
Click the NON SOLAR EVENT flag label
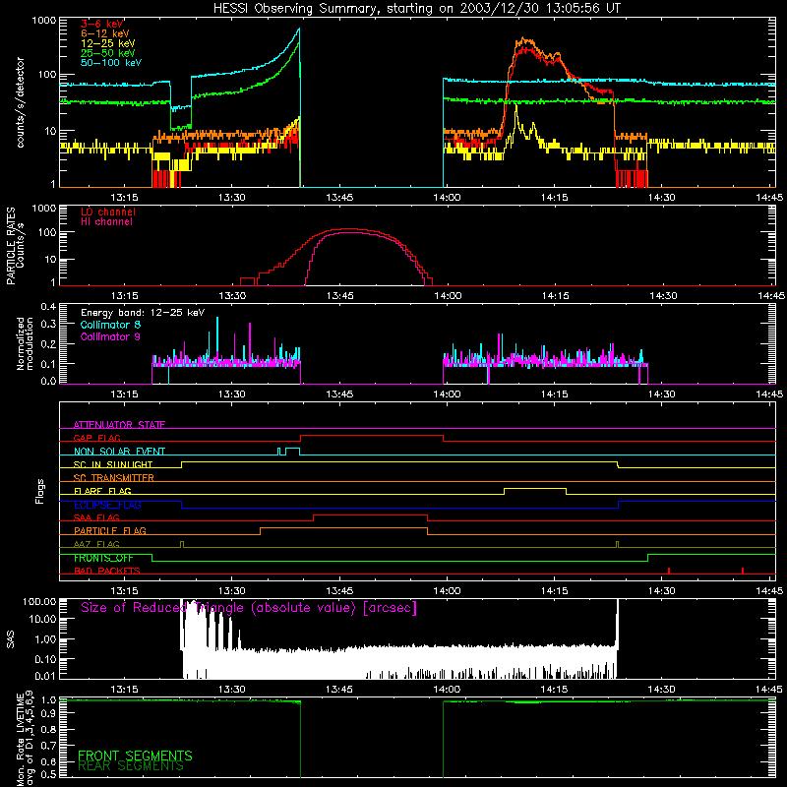coord(119,452)
